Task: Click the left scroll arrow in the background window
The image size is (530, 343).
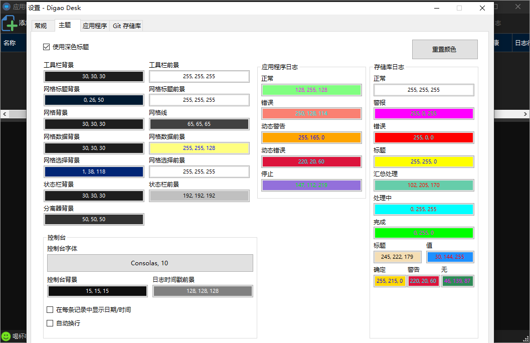Action: [5, 114]
